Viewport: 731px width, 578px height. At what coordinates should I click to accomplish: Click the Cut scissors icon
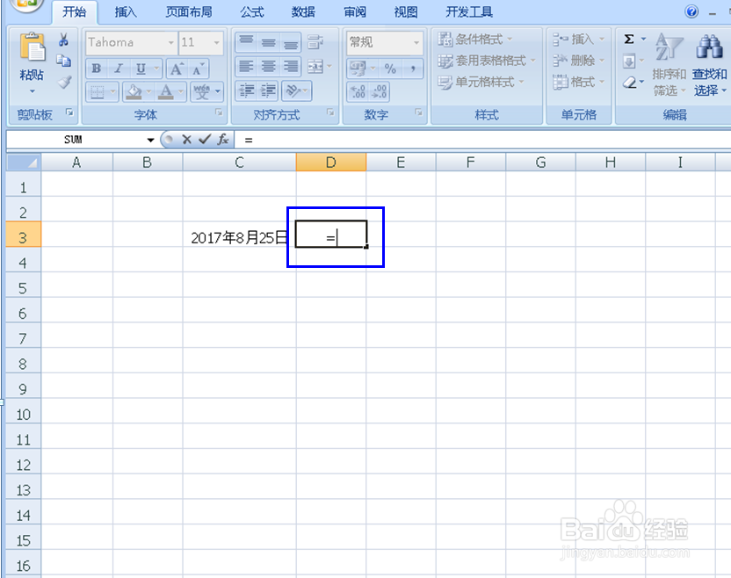63,40
